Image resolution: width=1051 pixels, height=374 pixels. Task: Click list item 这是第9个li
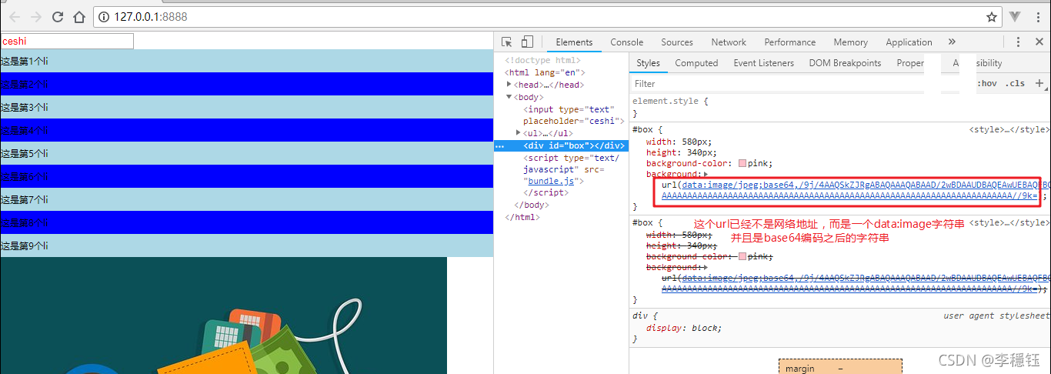coord(246,245)
